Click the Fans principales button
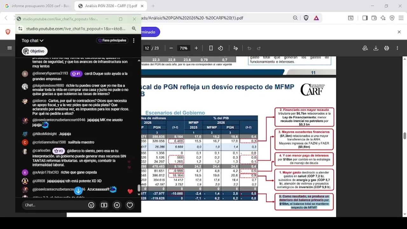Viewport: 407px width, 229px height. click(112, 40)
